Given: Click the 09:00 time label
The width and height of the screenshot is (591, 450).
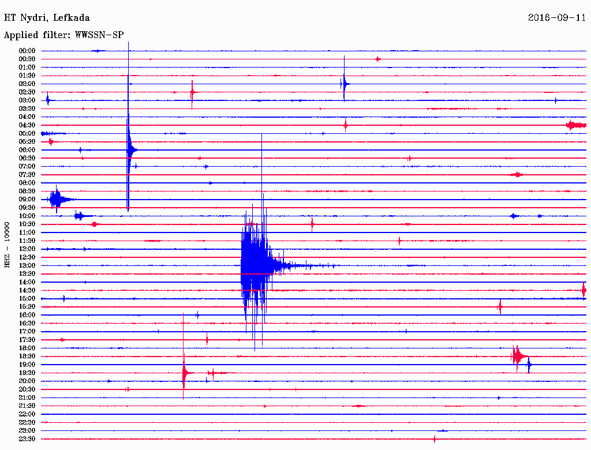Looking at the screenshot, I should pyautogui.click(x=27, y=200).
